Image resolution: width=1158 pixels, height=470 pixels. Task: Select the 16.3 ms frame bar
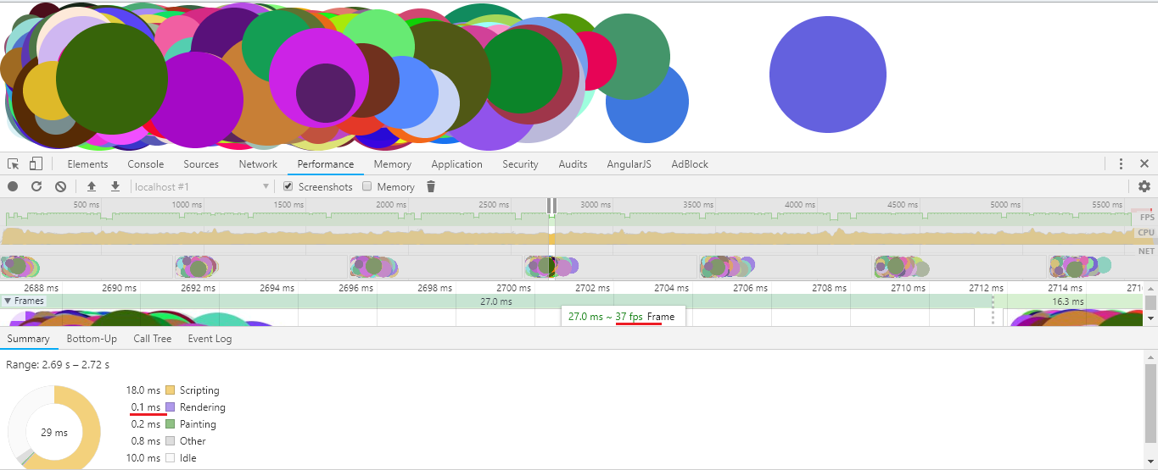coord(1067,301)
